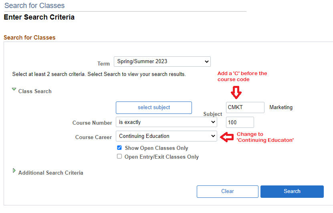The height and width of the screenshot is (213, 333).
Task: Click the Open Entry/Exit Classes Only label
Action: (161, 157)
